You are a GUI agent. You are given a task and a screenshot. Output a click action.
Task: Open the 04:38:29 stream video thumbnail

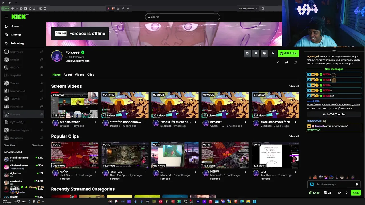pos(275,105)
